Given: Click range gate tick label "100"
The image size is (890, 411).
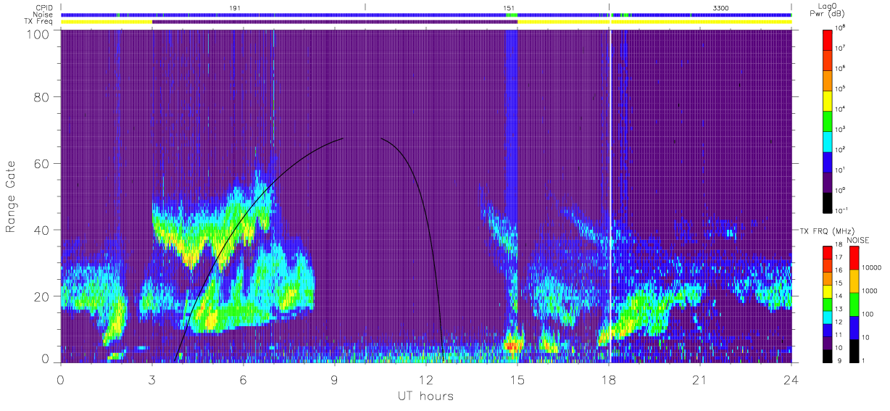Looking at the screenshot, I should (x=37, y=34).
